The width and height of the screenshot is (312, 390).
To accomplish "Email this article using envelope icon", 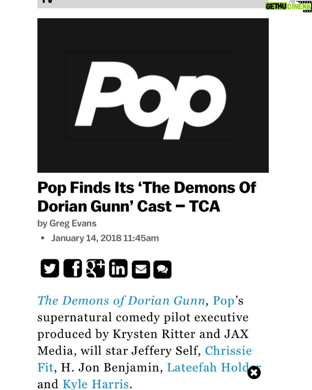I will [x=141, y=269].
